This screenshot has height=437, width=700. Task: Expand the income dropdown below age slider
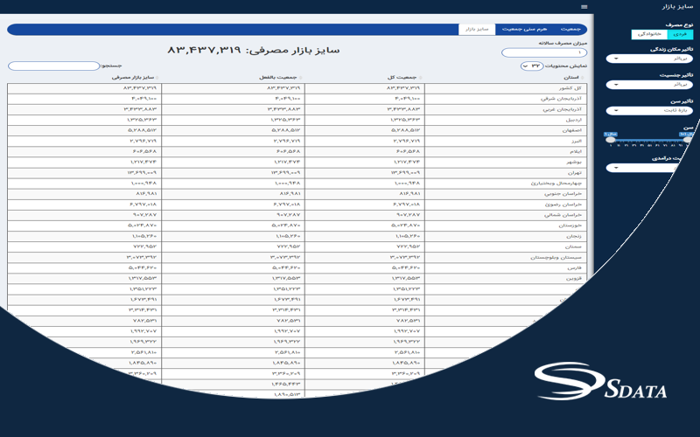click(649, 168)
